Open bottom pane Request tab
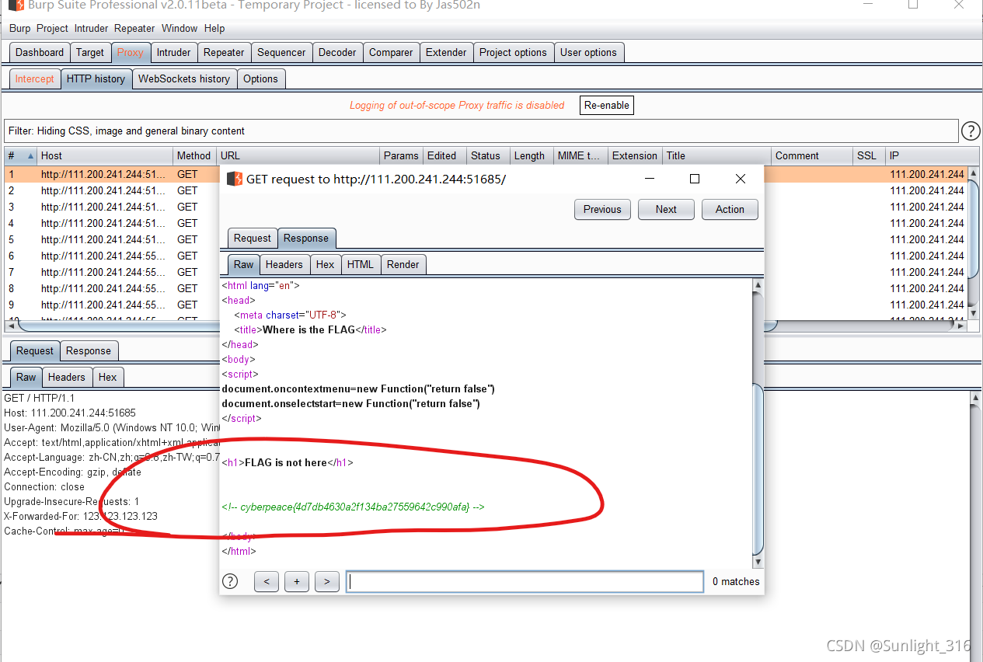 pos(35,350)
